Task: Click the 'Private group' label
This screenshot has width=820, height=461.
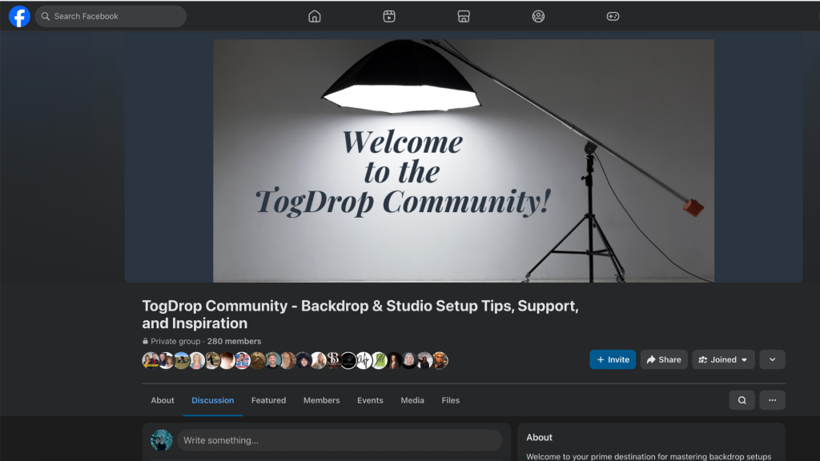Action: coord(175,341)
